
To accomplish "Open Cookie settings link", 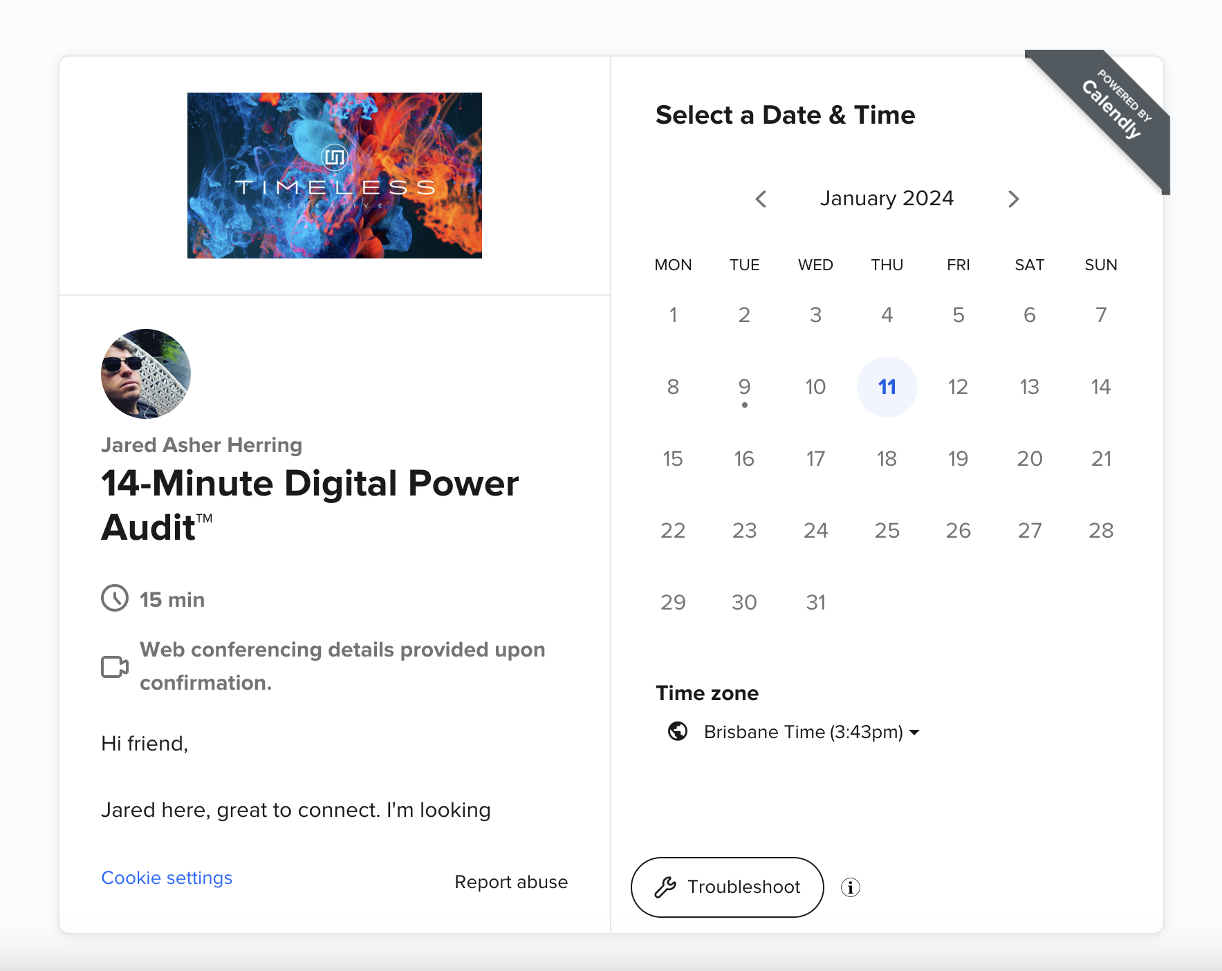I will tap(167, 878).
